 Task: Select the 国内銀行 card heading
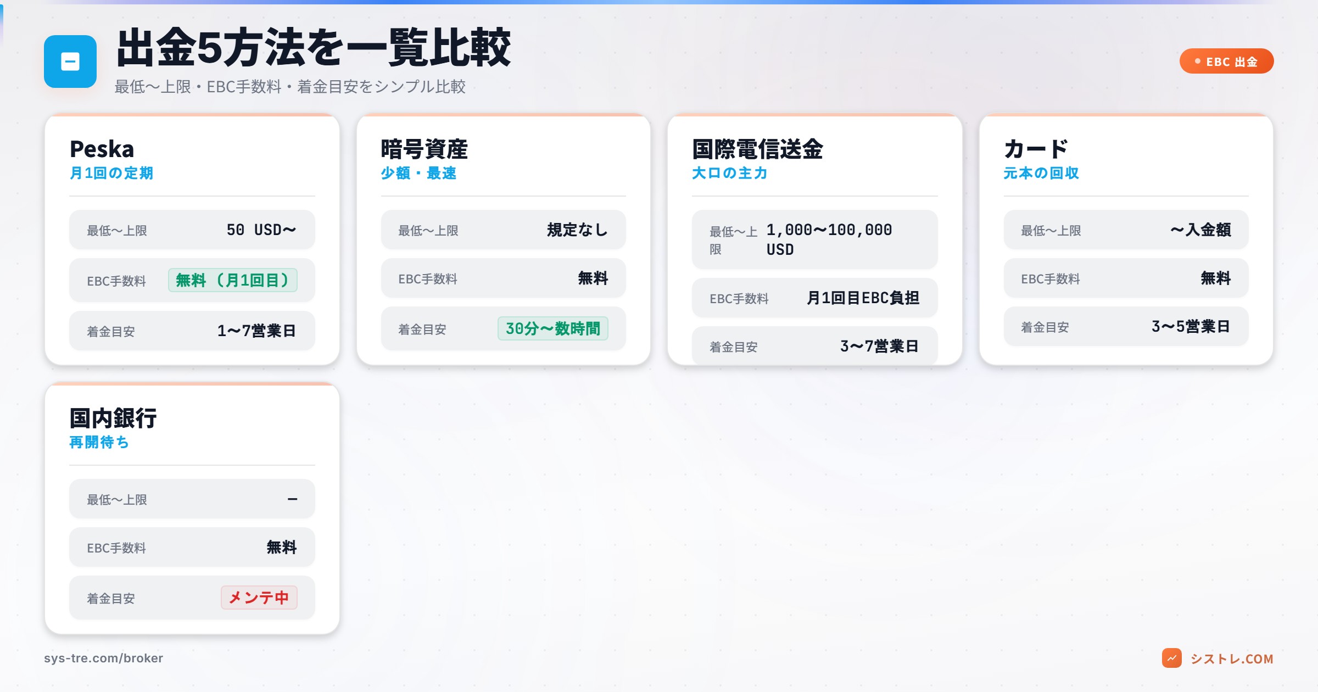coord(113,418)
